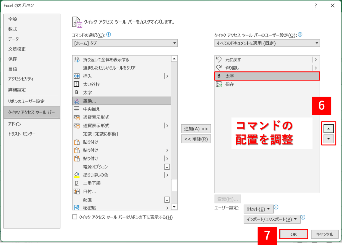The width and height of the screenshot is (342, 250).
Task: Select the 秘密度 sensitivity icon
Action: [x=76, y=208]
